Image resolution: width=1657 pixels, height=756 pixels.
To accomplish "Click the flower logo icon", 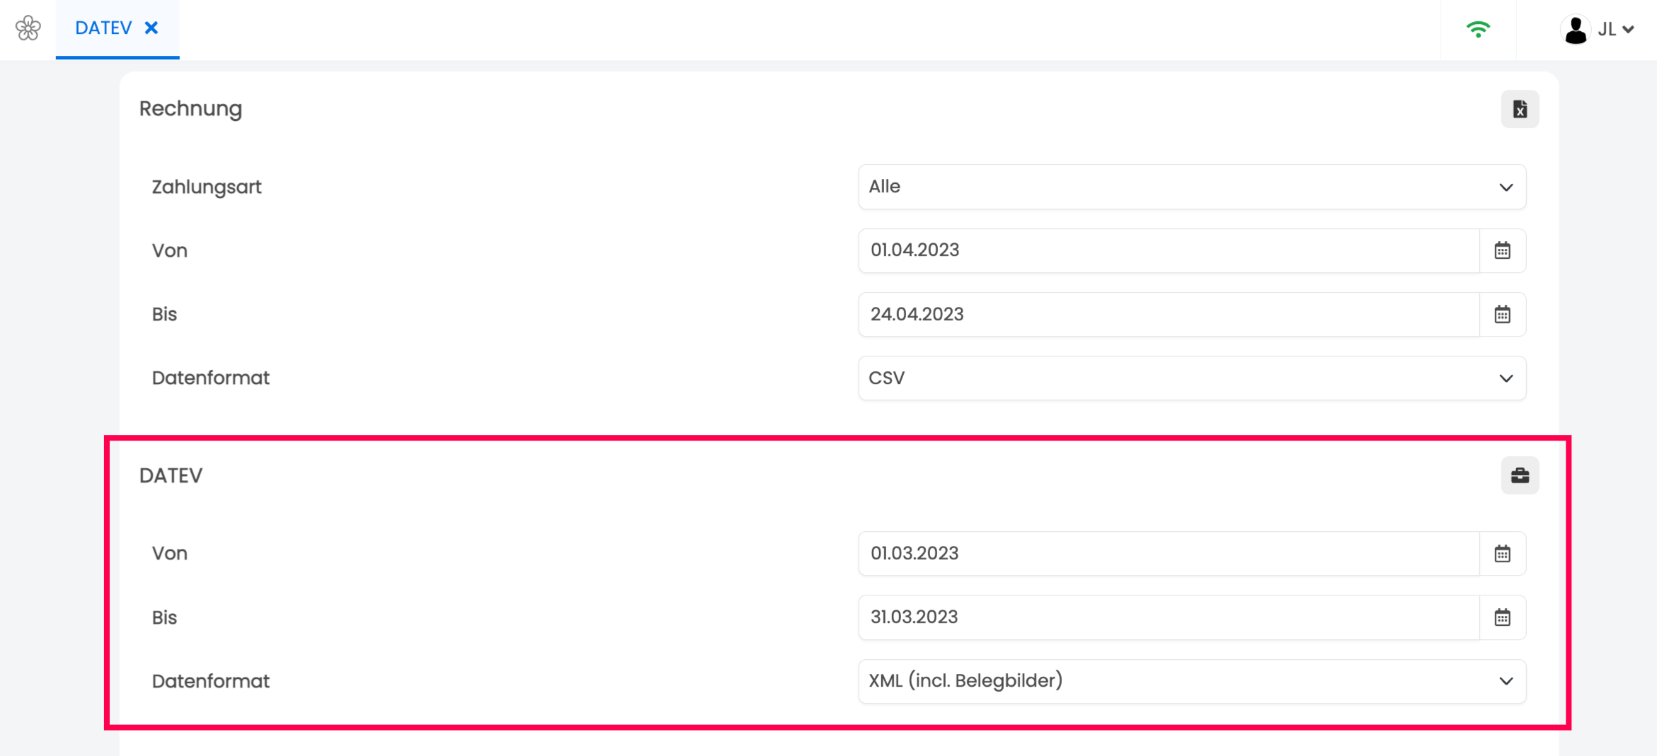I will [x=28, y=28].
